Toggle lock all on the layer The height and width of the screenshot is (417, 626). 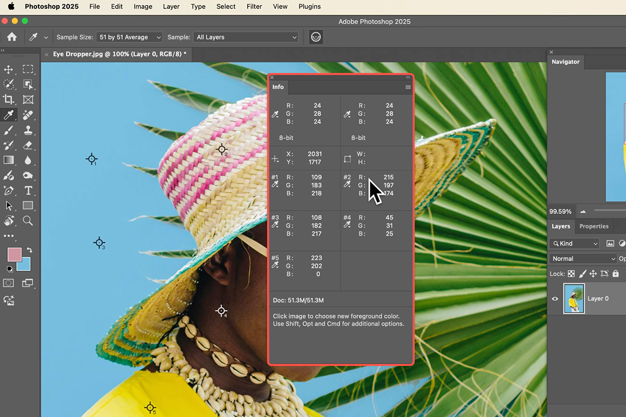[x=616, y=274]
